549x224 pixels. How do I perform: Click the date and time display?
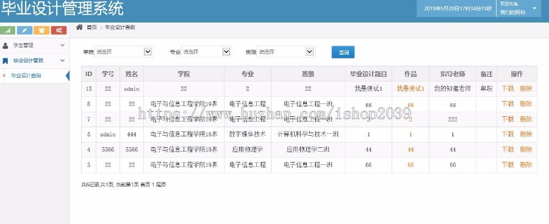(x=457, y=9)
